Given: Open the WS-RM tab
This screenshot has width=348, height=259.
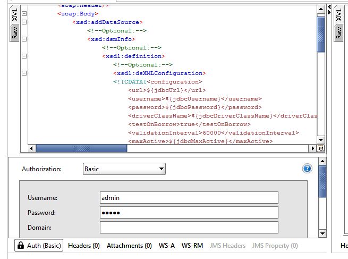Looking at the screenshot, I should [x=192, y=246].
